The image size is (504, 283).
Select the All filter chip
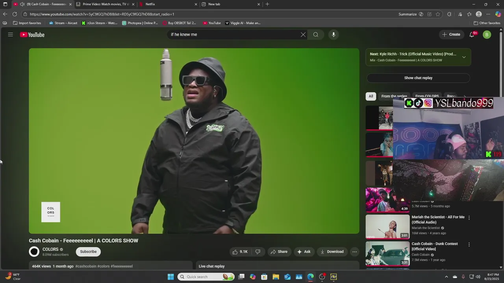point(371,96)
